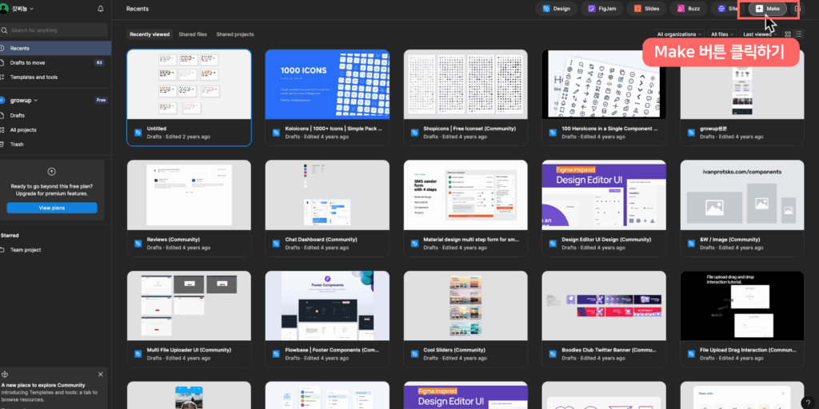Open the notifications bell
819x409 pixels.
[100, 9]
